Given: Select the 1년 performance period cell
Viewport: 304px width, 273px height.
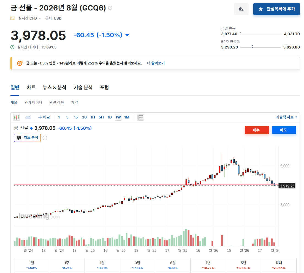Looking at the screenshot, I should click(208, 265).
